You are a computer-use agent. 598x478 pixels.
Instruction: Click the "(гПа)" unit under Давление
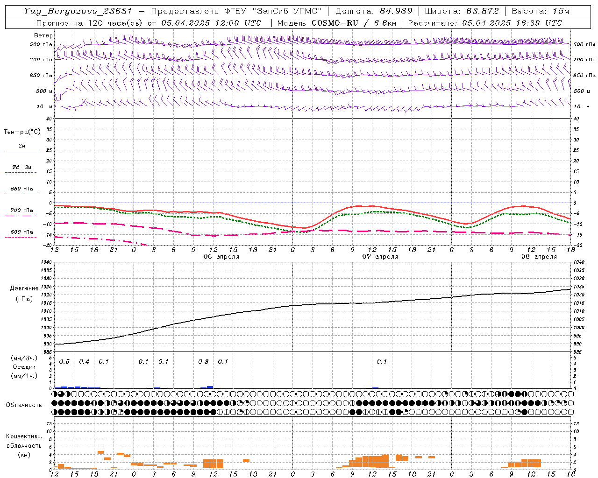pos(24,299)
